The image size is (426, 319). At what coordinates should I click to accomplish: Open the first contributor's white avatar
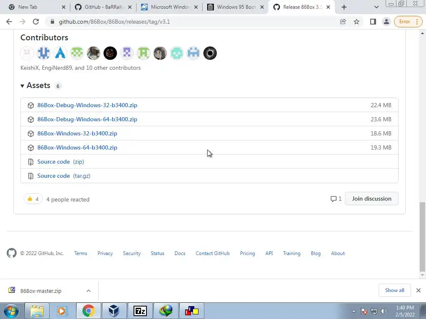(x=27, y=53)
